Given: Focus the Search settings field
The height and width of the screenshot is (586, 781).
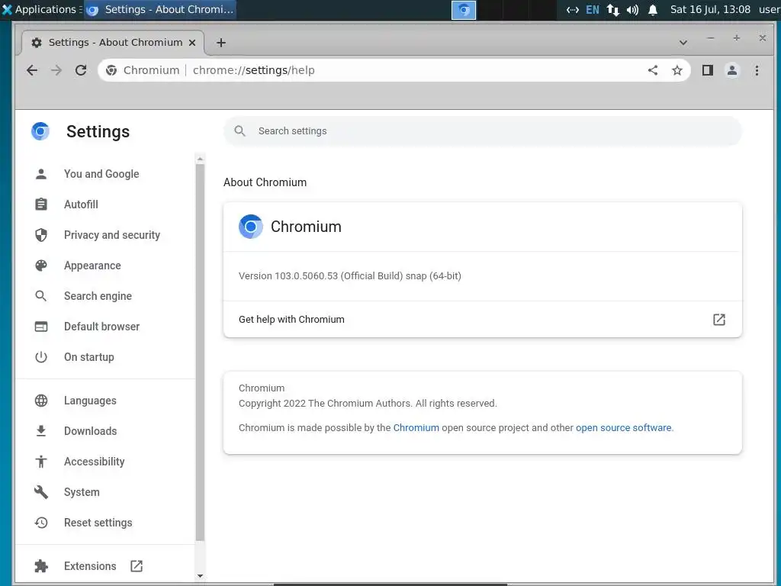Looking at the screenshot, I should (x=483, y=131).
